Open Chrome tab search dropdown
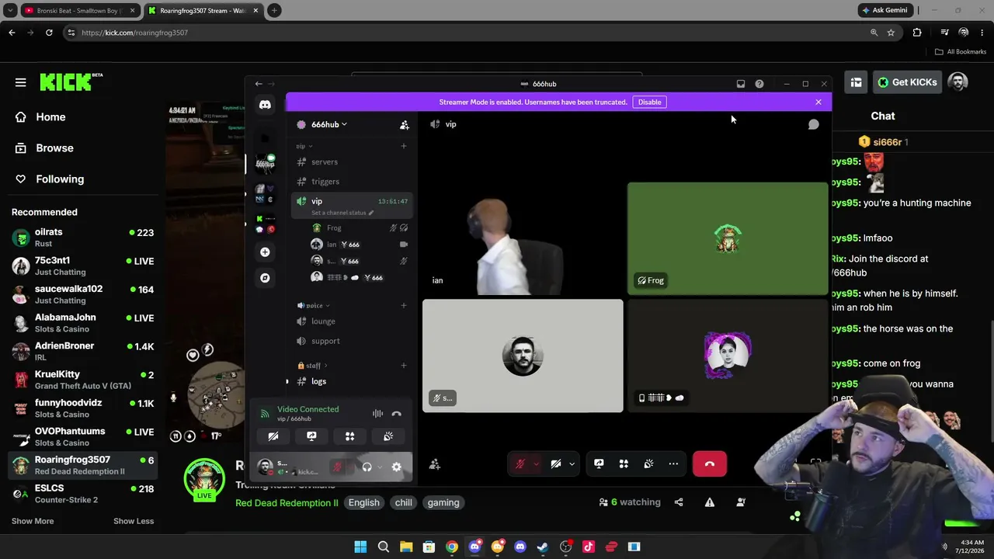Screen dimensions: 994x559 coord(10,10)
